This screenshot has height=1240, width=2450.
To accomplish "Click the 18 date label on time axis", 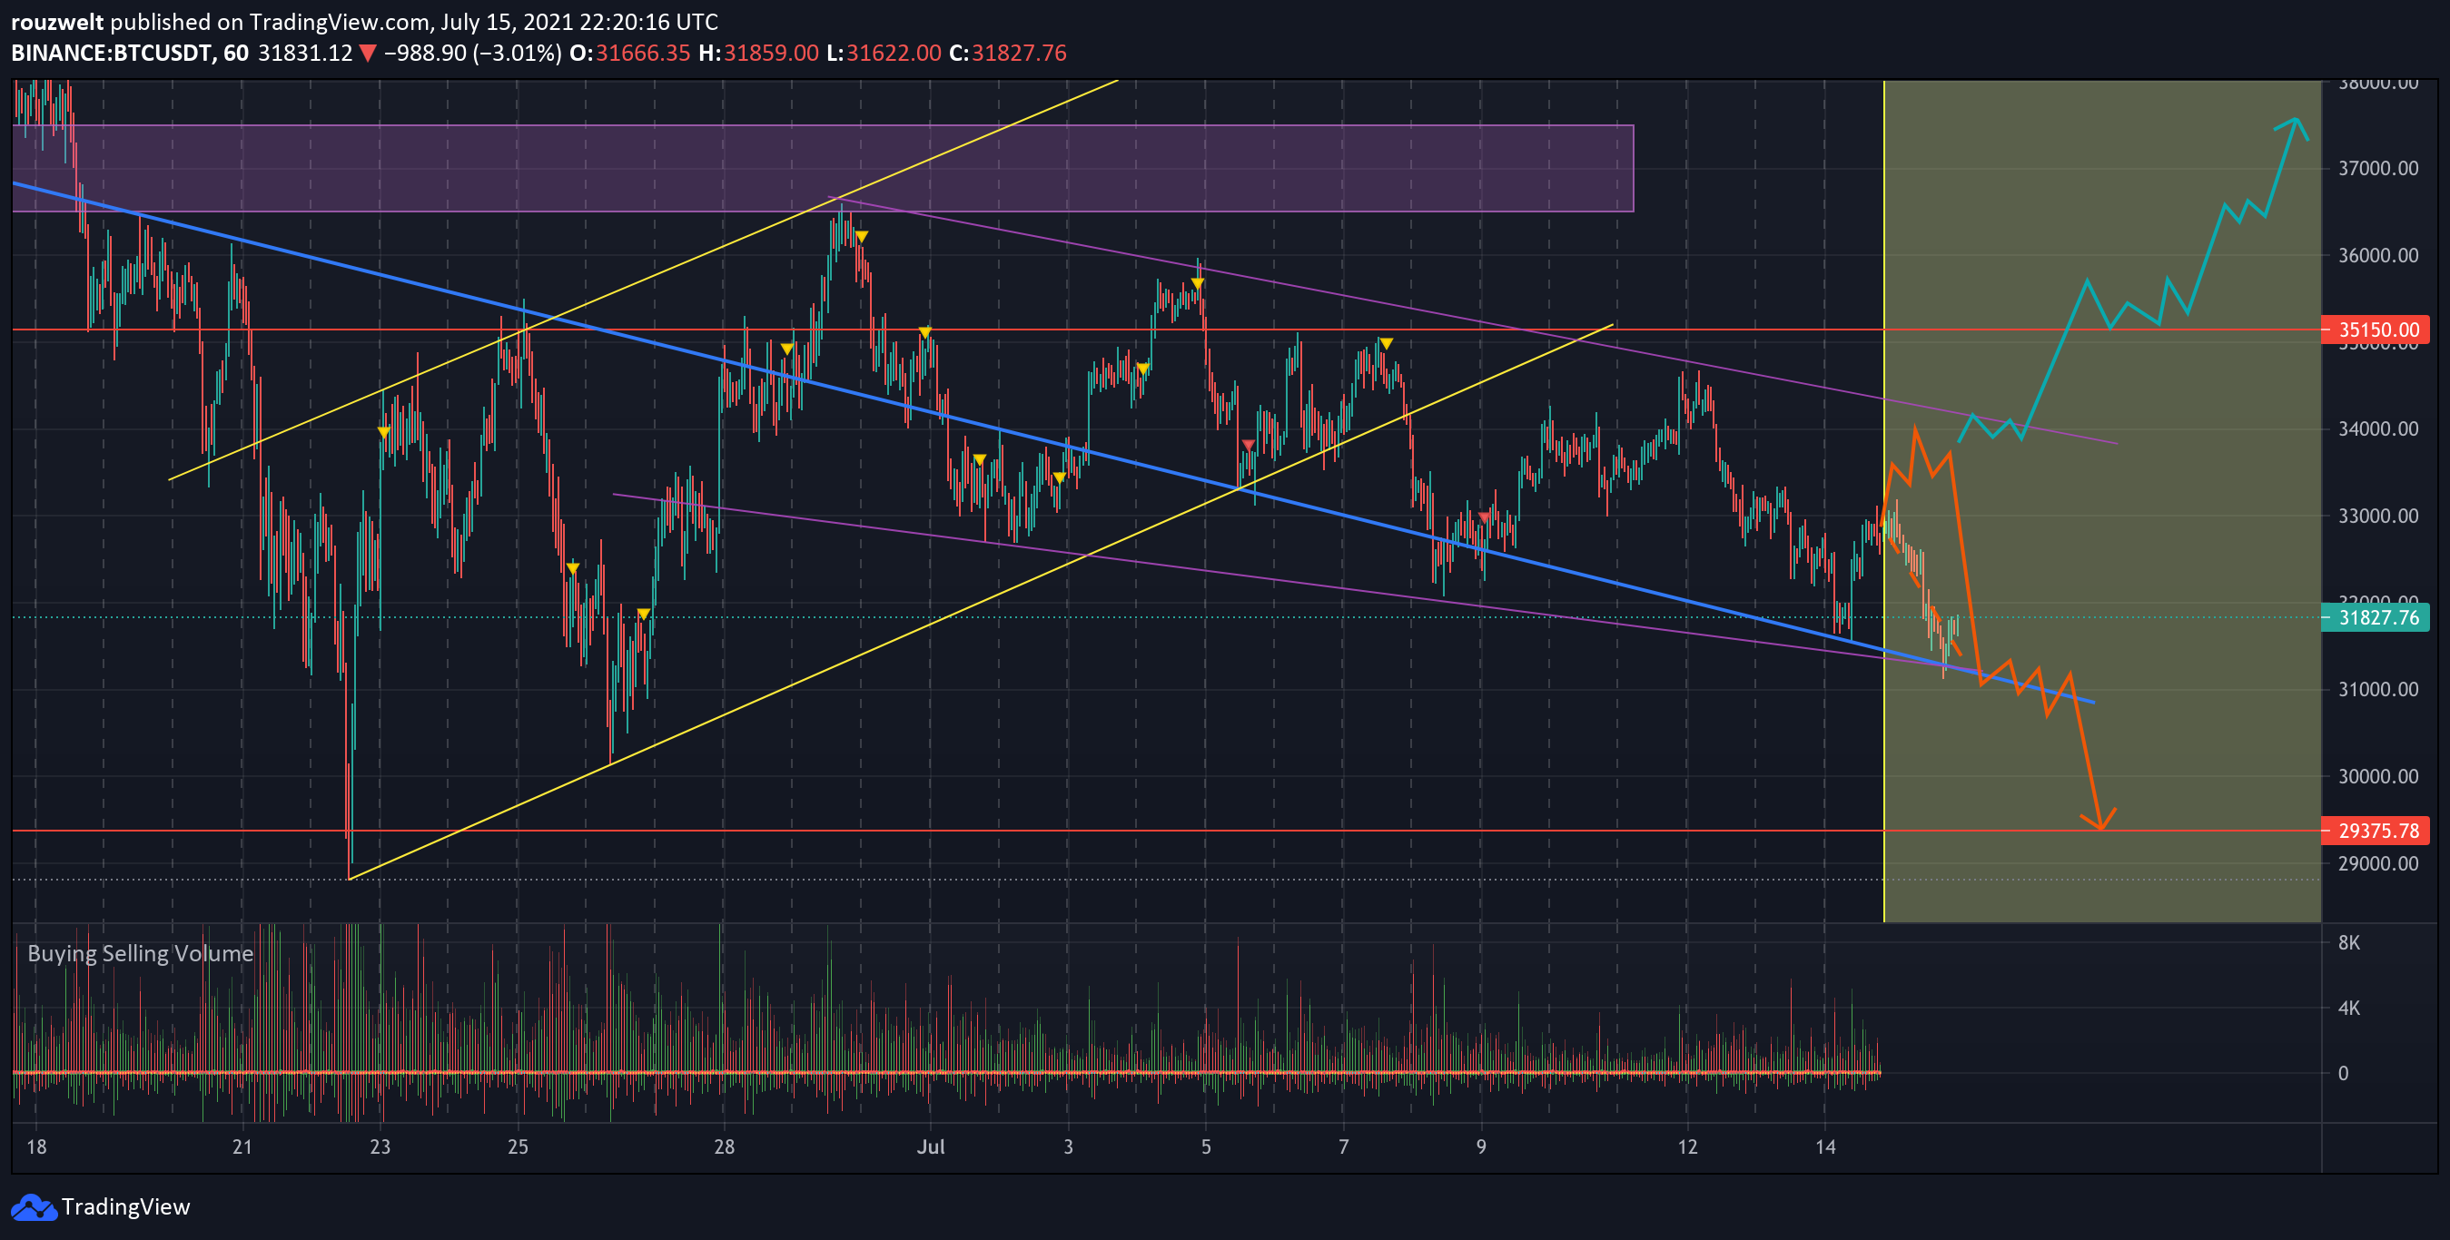I will click(36, 1147).
